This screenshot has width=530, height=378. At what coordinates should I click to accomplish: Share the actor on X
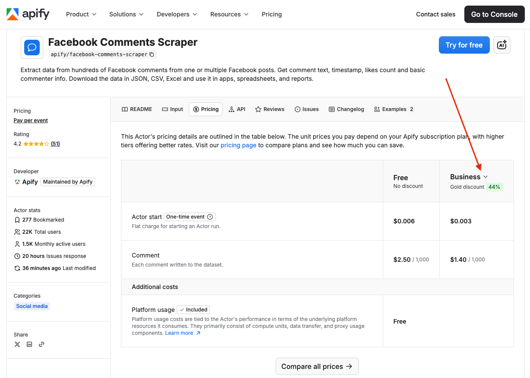(x=17, y=344)
